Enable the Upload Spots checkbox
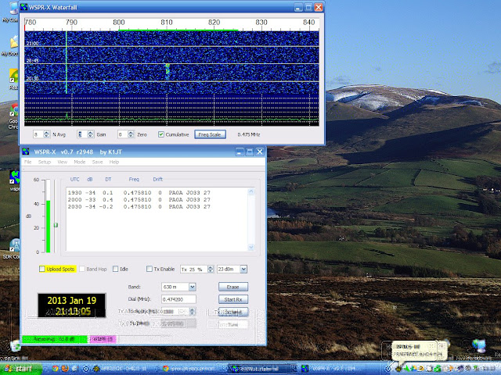The width and height of the screenshot is (501, 375). pyautogui.click(x=42, y=269)
